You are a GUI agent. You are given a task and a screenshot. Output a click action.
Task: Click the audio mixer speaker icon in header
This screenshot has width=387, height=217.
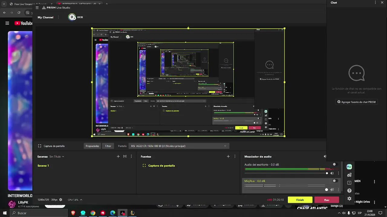pyautogui.click(x=325, y=156)
